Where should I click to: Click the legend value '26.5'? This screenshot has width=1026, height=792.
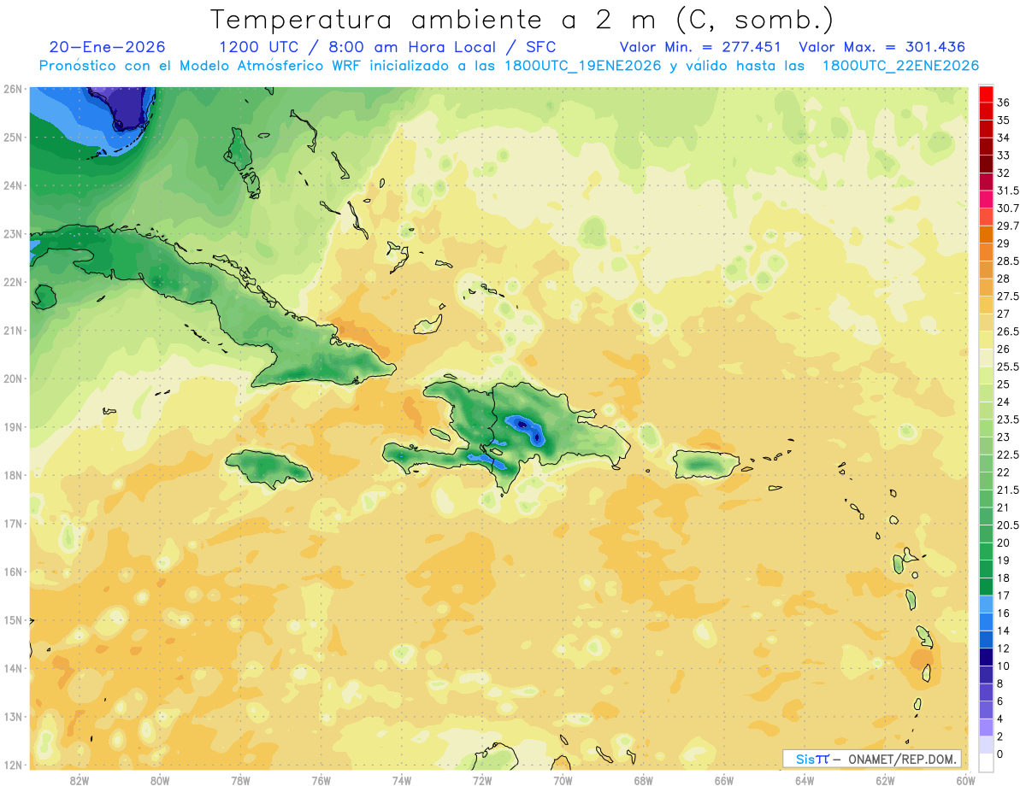click(1008, 331)
